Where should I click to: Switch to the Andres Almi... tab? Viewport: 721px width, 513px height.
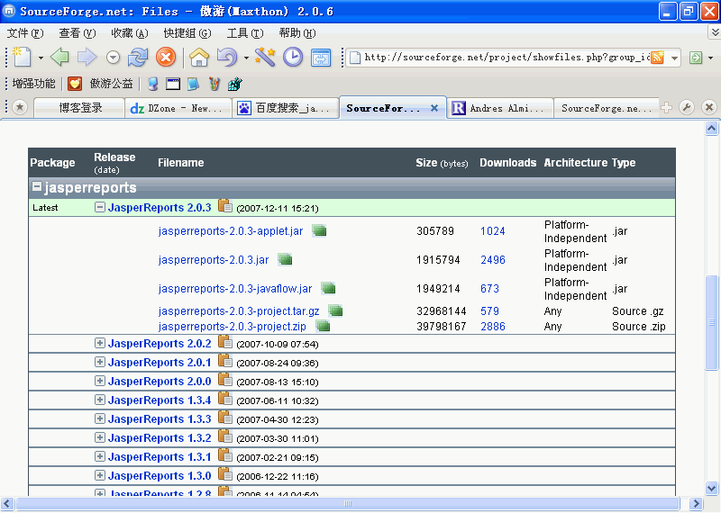pos(500,108)
